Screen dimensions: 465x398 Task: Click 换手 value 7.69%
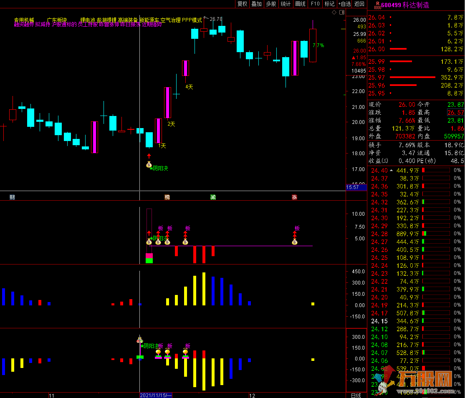coord(407,145)
